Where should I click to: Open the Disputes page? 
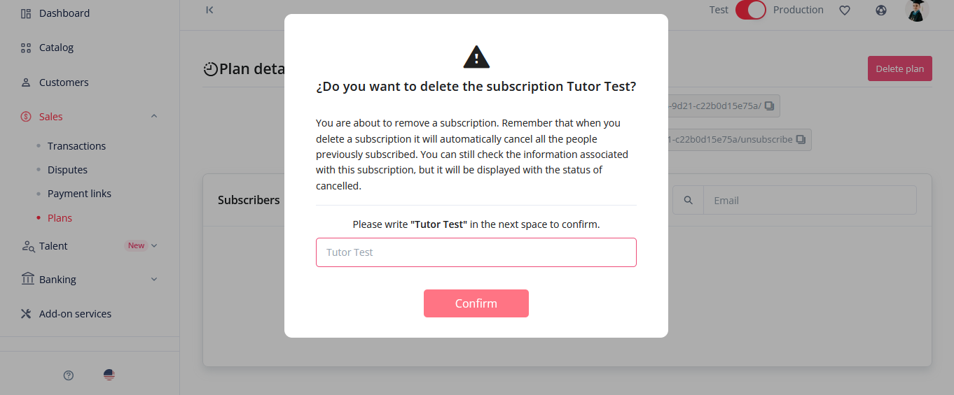(67, 170)
